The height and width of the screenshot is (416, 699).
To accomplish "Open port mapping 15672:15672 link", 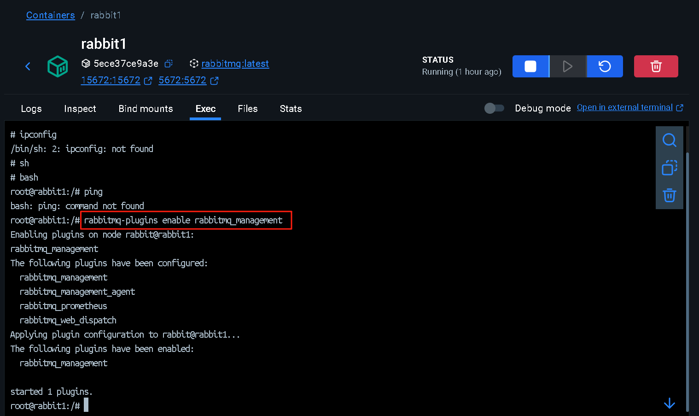I will click(x=111, y=80).
